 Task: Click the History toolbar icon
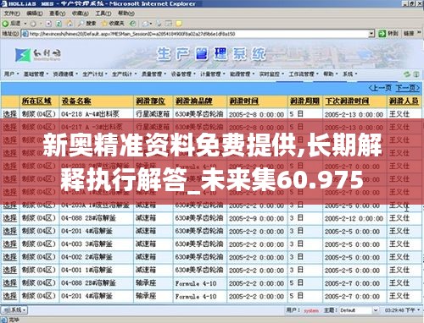(x=133, y=24)
